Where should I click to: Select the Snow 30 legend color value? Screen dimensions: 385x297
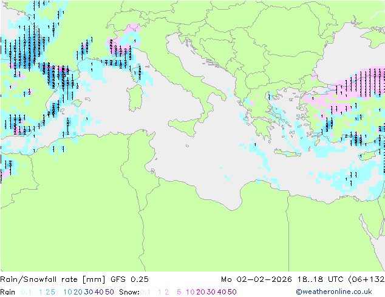point(211,292)
